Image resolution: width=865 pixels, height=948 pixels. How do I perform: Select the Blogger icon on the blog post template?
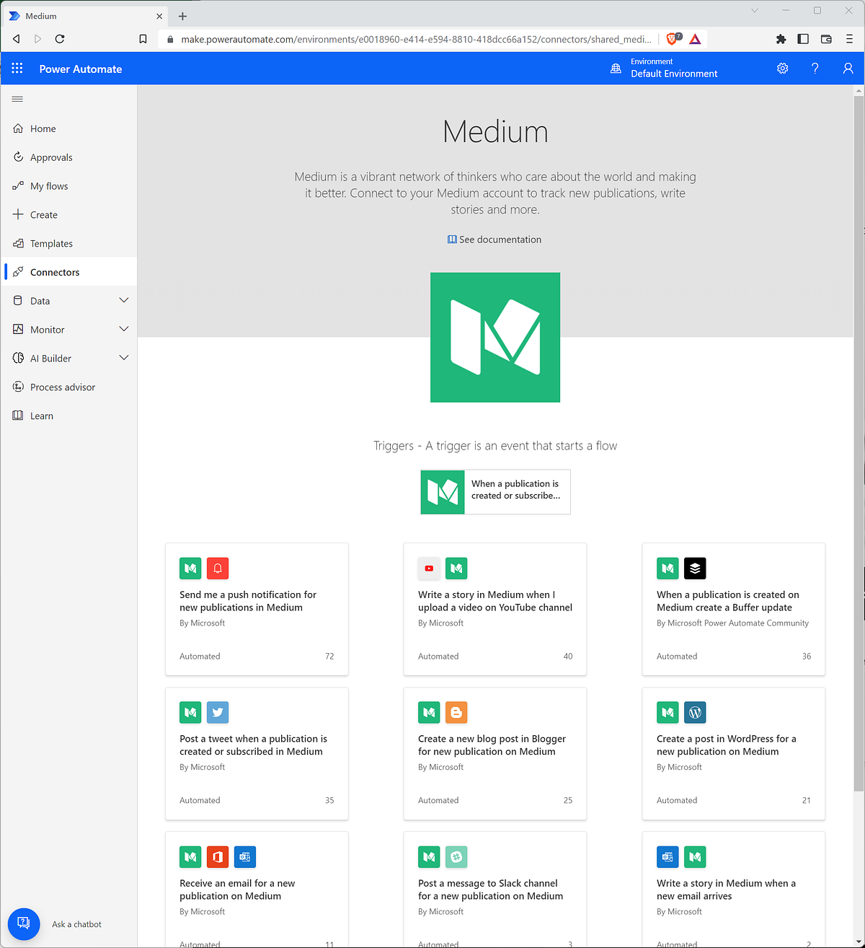[456, 712]
